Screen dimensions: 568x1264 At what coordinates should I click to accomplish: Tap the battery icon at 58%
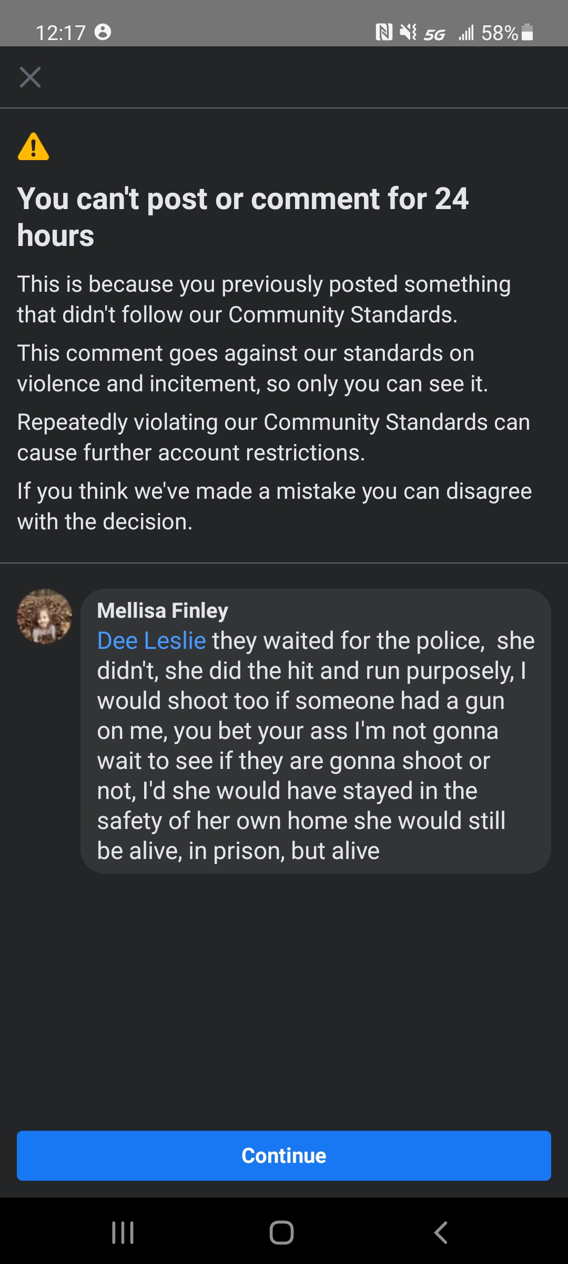[528, 33]
